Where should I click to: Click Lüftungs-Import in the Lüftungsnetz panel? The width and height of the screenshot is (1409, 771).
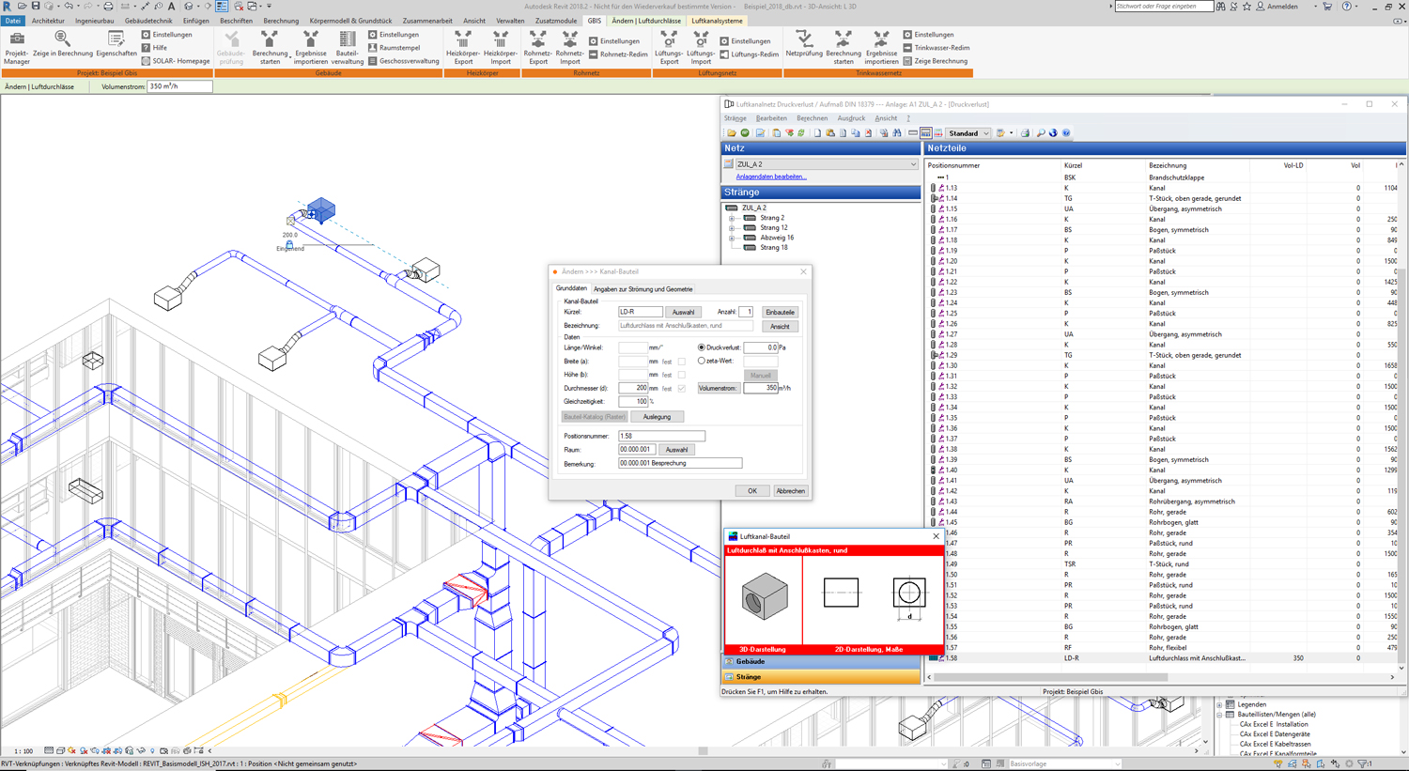[701, 48]
